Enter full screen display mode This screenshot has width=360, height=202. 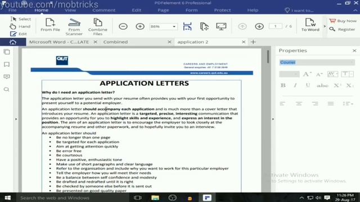point(221,26)
